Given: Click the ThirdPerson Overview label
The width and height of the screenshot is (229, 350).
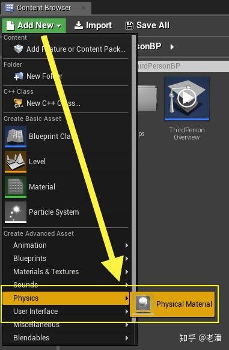Looking at the screenshot, I should click(186, 134).
